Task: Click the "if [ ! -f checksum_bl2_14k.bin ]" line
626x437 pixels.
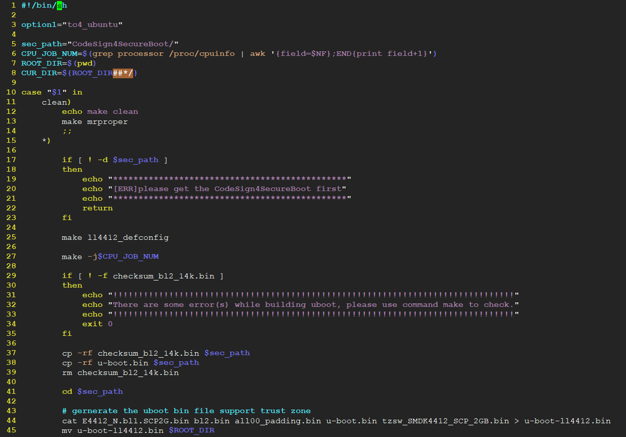Action: (143, 276)
